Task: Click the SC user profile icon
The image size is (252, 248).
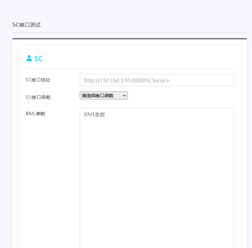Action: click(29, 58)
